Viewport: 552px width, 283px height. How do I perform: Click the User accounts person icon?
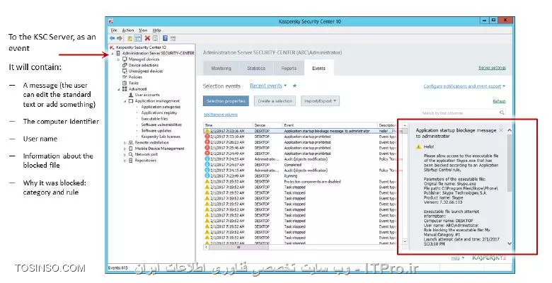click(x=131, y=95)
